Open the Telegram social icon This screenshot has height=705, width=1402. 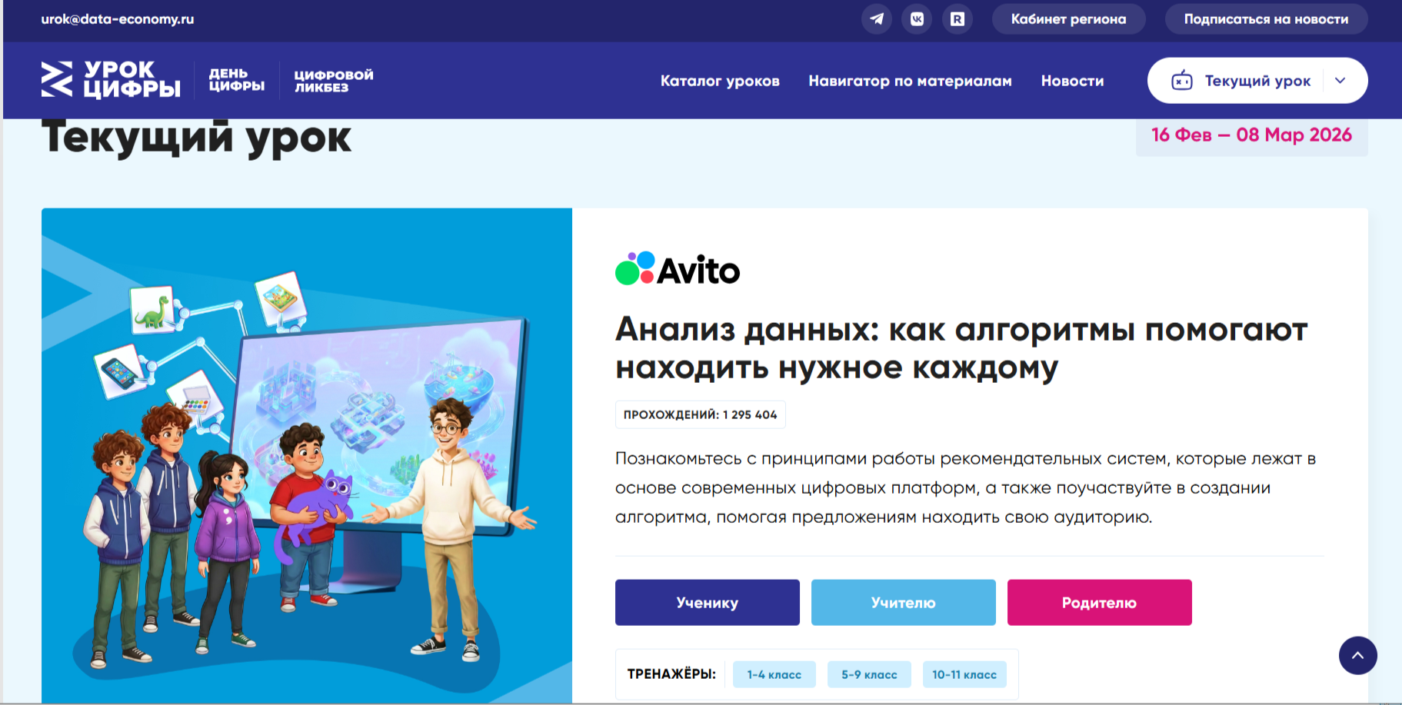[877, 19]
